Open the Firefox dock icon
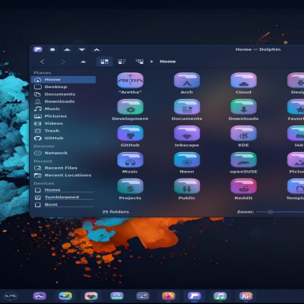The width and height of the screenshot is (304, 304). (x=169, y=296)
